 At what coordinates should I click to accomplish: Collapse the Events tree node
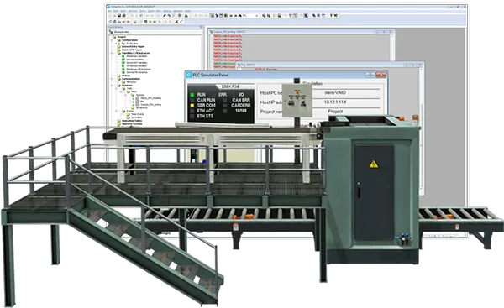116,111
